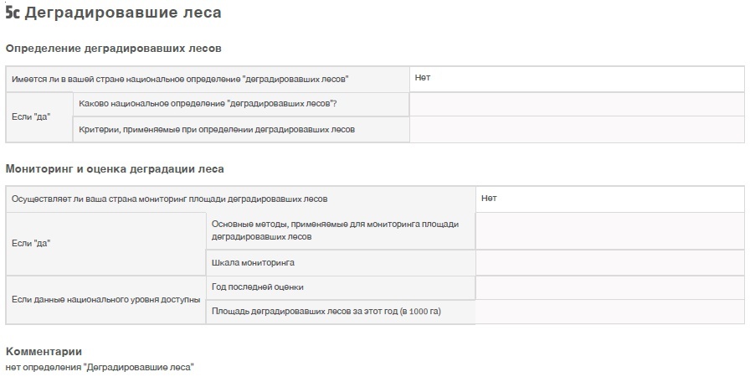Click the '5c Деградировавшие леса' page heading
Screen dimensions: 750x377
(x=113, y=13)
